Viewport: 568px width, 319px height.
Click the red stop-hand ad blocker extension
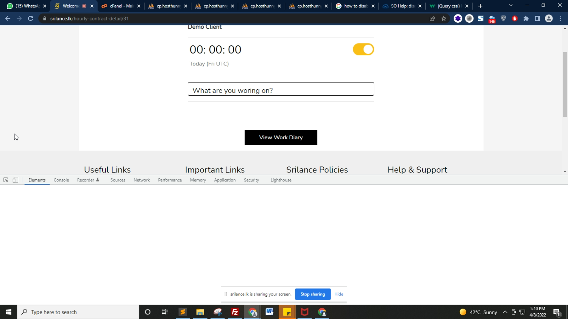515,19
